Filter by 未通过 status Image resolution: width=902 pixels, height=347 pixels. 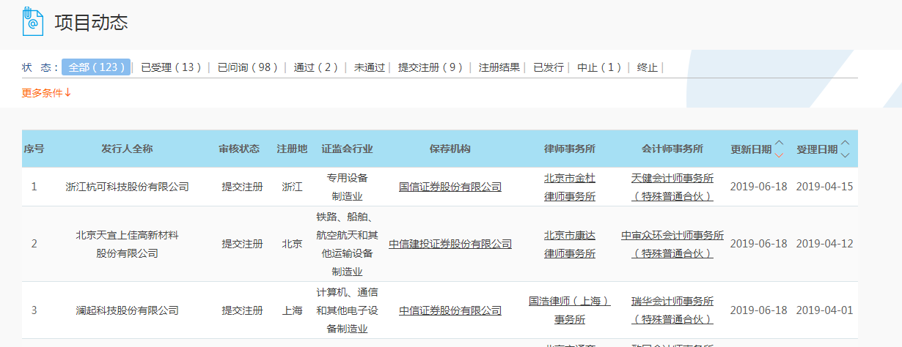[x=370, y=67]
